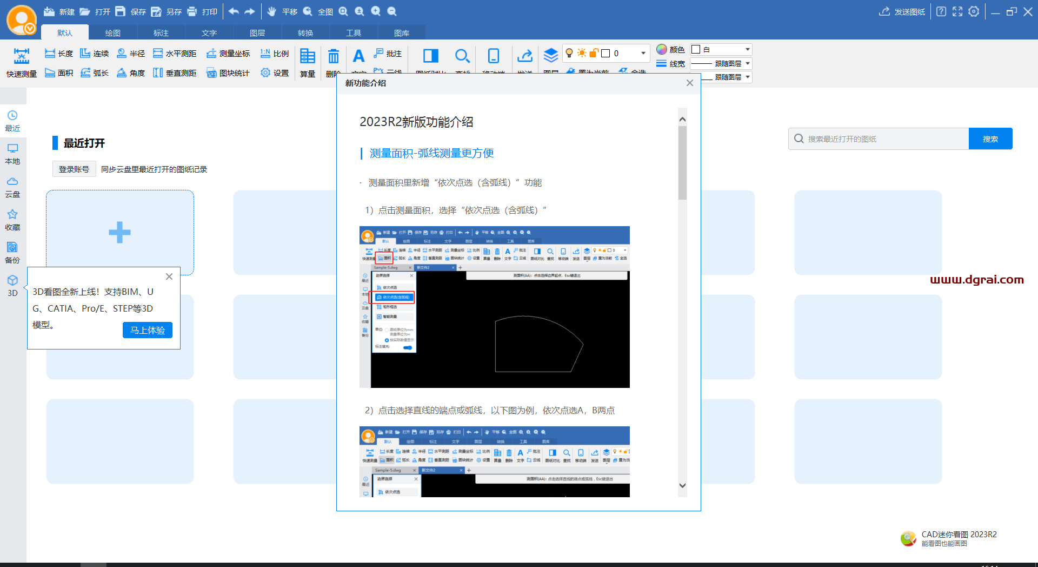Image resolution: width=1038 pixels, height=567 pixels.
Task: Open the 3D view in sidebar
Action: (12, 286)
